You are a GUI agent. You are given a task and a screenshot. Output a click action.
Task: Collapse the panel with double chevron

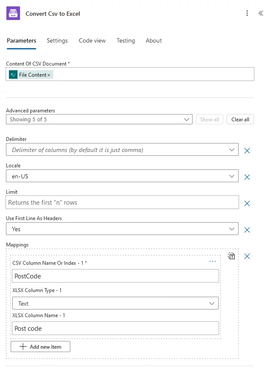pos(261,13)
